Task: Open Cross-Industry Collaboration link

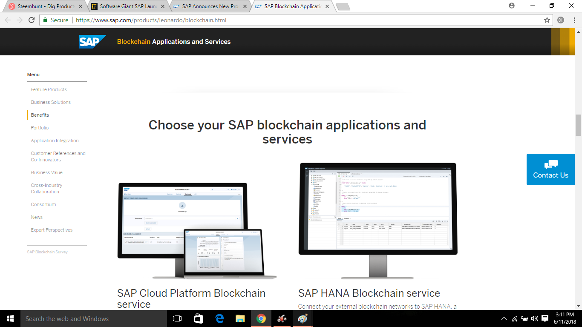Action: coord(47,189)
